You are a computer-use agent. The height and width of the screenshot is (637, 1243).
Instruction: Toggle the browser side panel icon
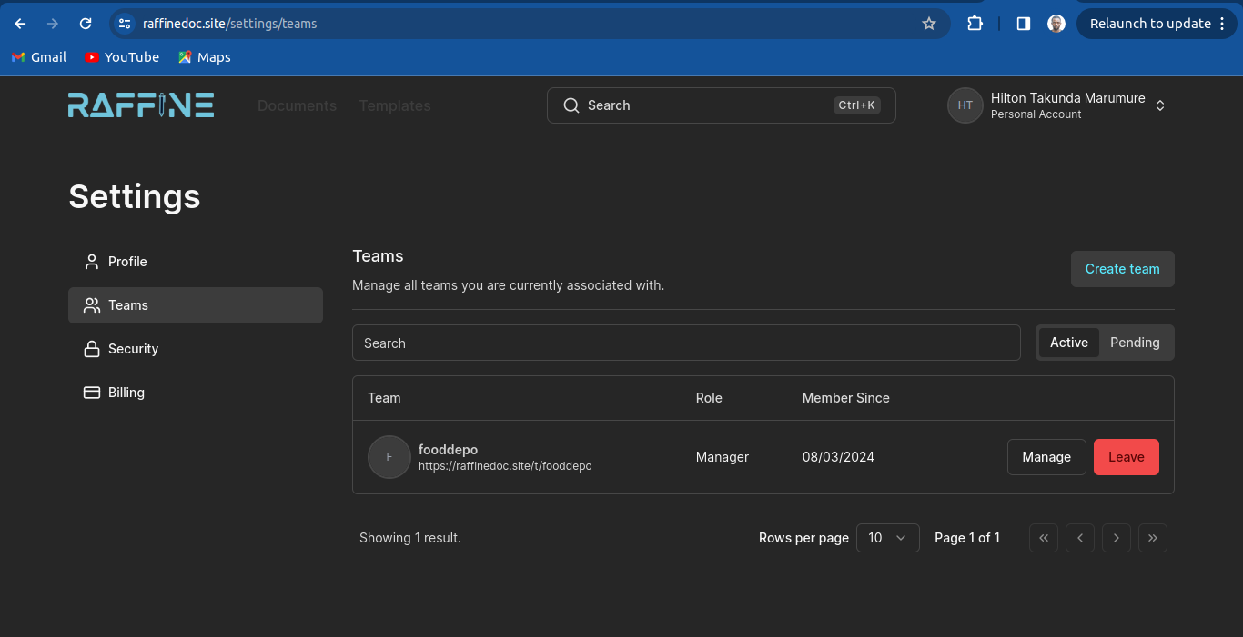click(x=1024, y=24)
